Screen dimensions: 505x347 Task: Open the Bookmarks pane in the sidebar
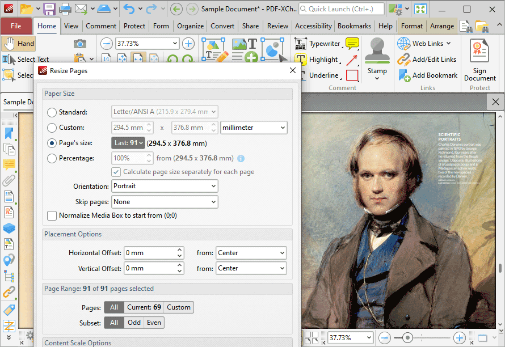coord(9,134)
